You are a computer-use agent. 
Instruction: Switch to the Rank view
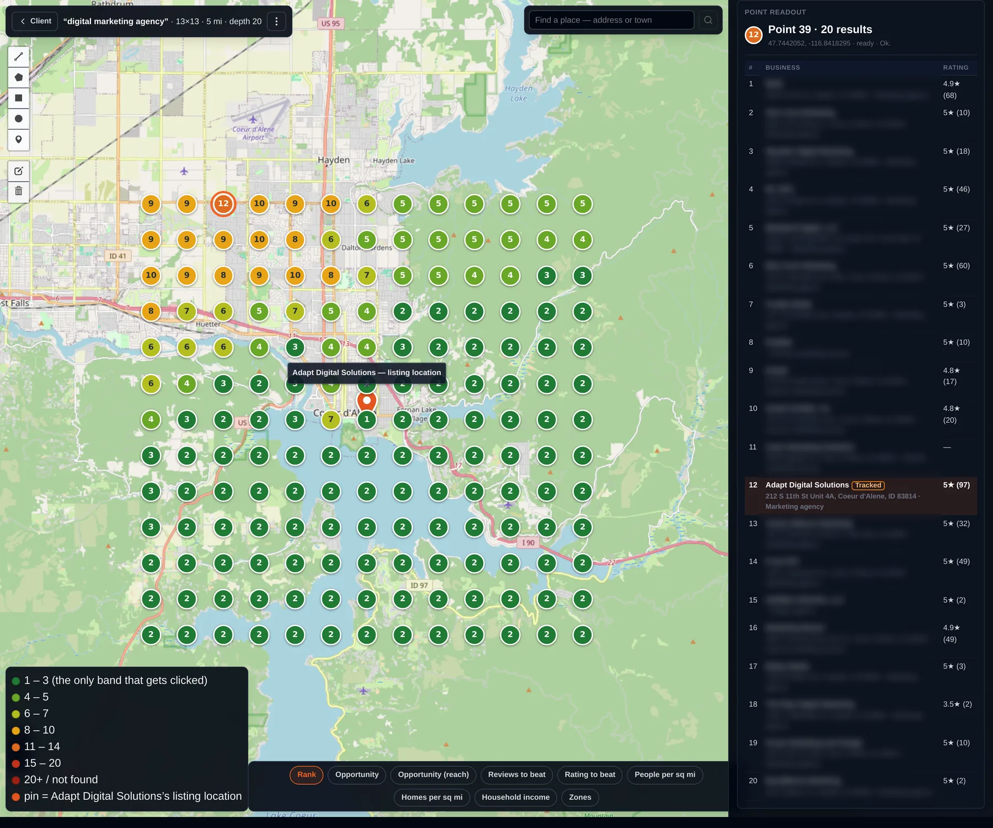point(306,774)
